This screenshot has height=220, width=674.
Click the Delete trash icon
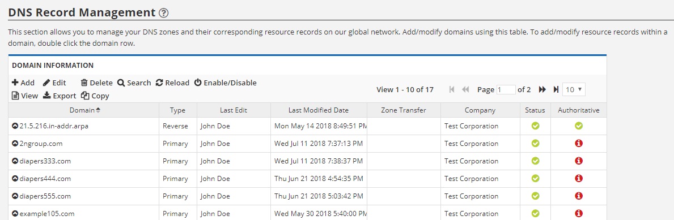pyautogui.click(x=84, y=83)
